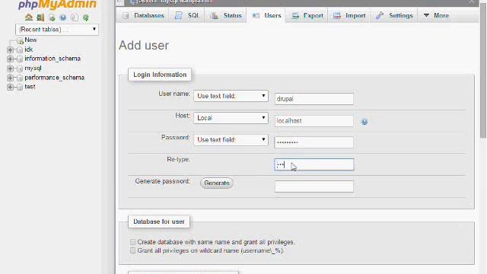Switch to the Import tab

click(x=349, y=15)
